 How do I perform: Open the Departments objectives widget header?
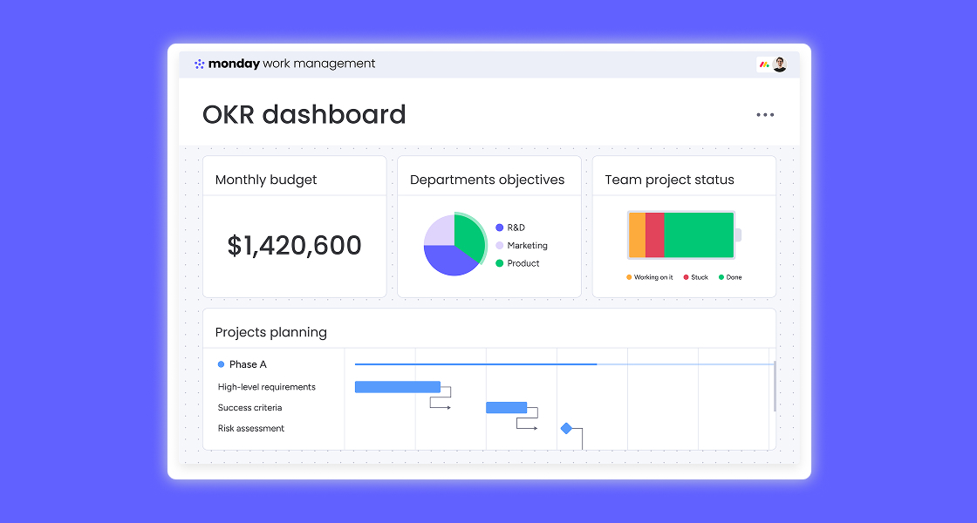pos(488,179)
